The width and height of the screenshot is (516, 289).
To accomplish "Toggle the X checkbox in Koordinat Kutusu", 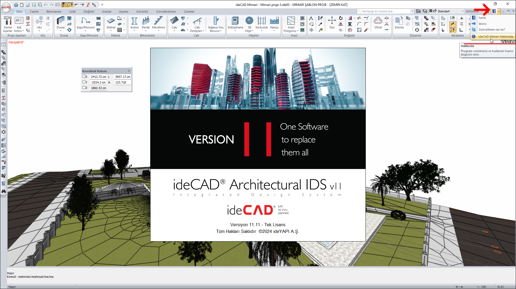I will pos(84,76).
